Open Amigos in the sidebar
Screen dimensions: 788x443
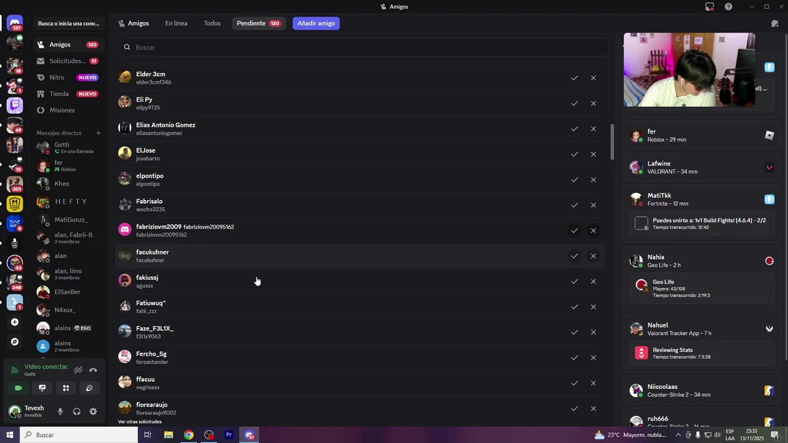(68, 45)
